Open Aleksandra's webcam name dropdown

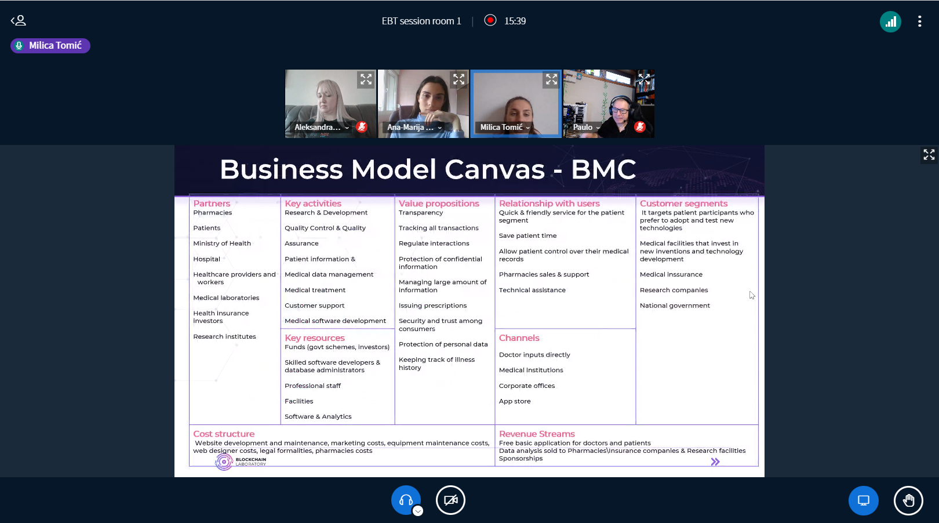322,128
